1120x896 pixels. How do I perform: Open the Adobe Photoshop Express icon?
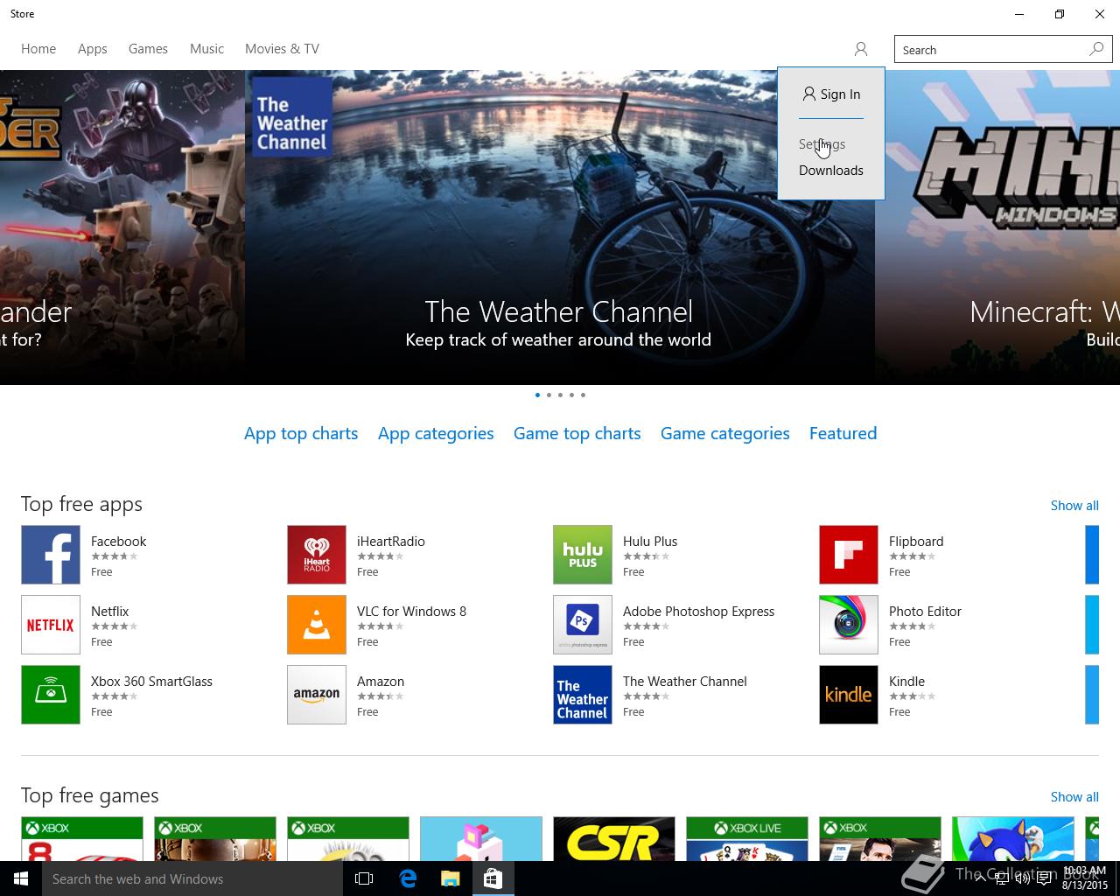(x=583, y=625)
